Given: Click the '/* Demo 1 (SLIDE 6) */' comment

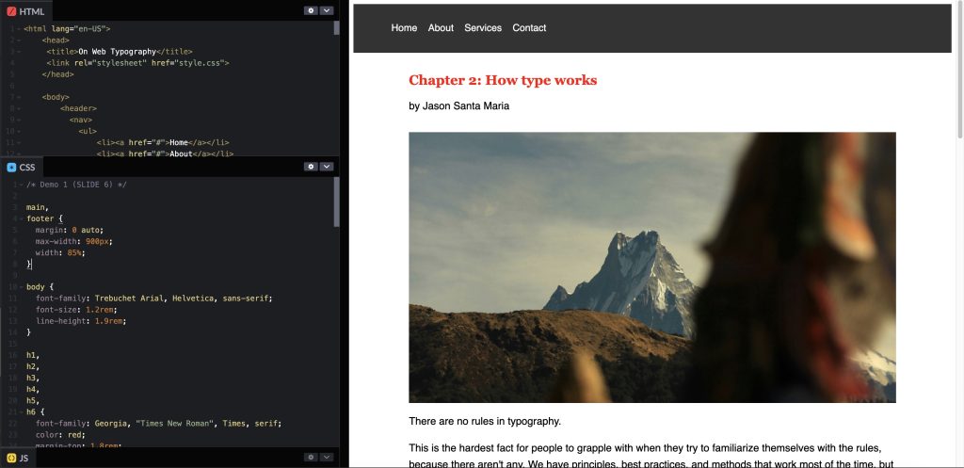Looking at the screenshot, I should [77, 185].
